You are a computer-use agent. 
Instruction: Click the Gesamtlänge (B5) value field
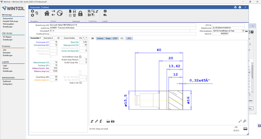(x=54, y=77)
